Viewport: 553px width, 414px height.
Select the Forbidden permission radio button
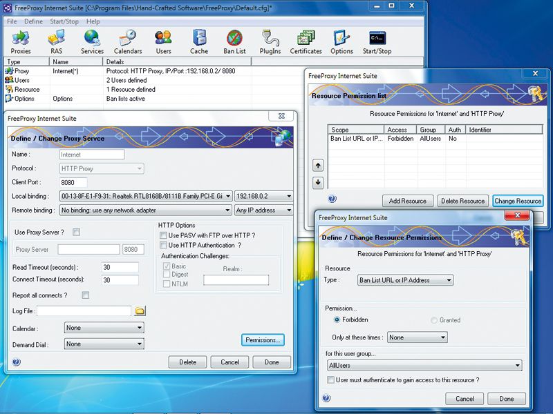pos(337,319)
